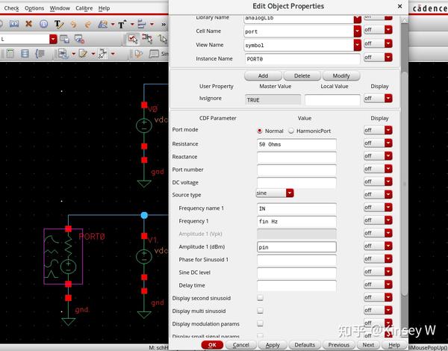
Task: Open the object Properties info icon
Action: 44,24
